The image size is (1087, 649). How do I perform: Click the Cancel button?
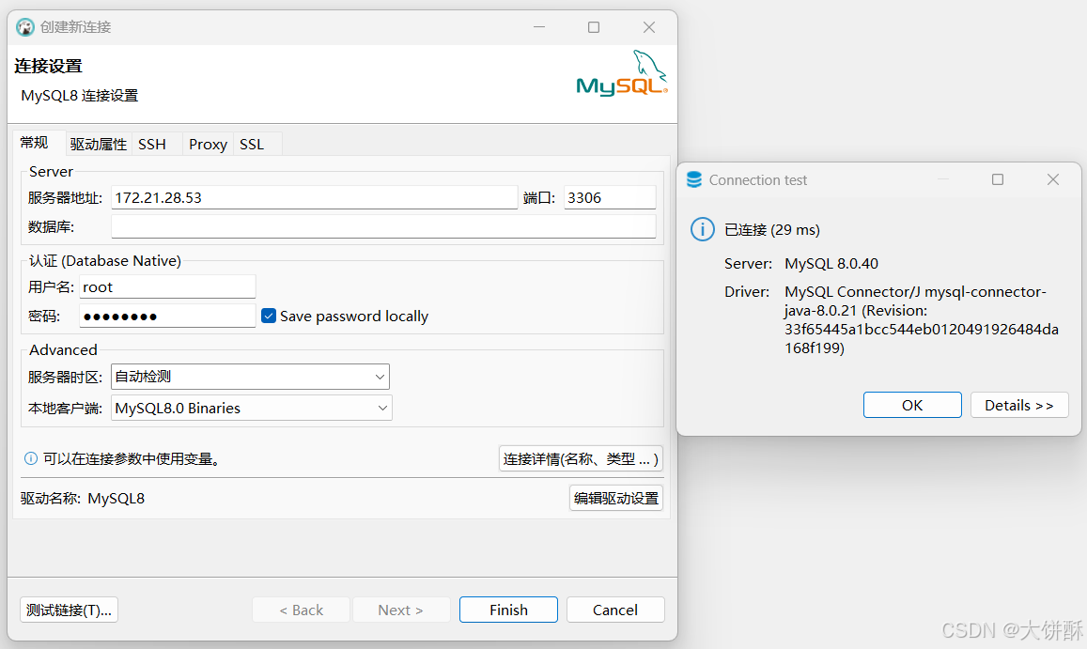coord(615,610)
